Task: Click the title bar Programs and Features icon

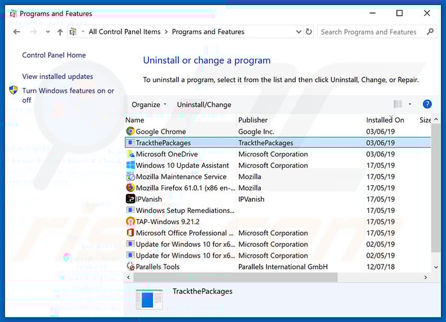Action: click(13, 14)
